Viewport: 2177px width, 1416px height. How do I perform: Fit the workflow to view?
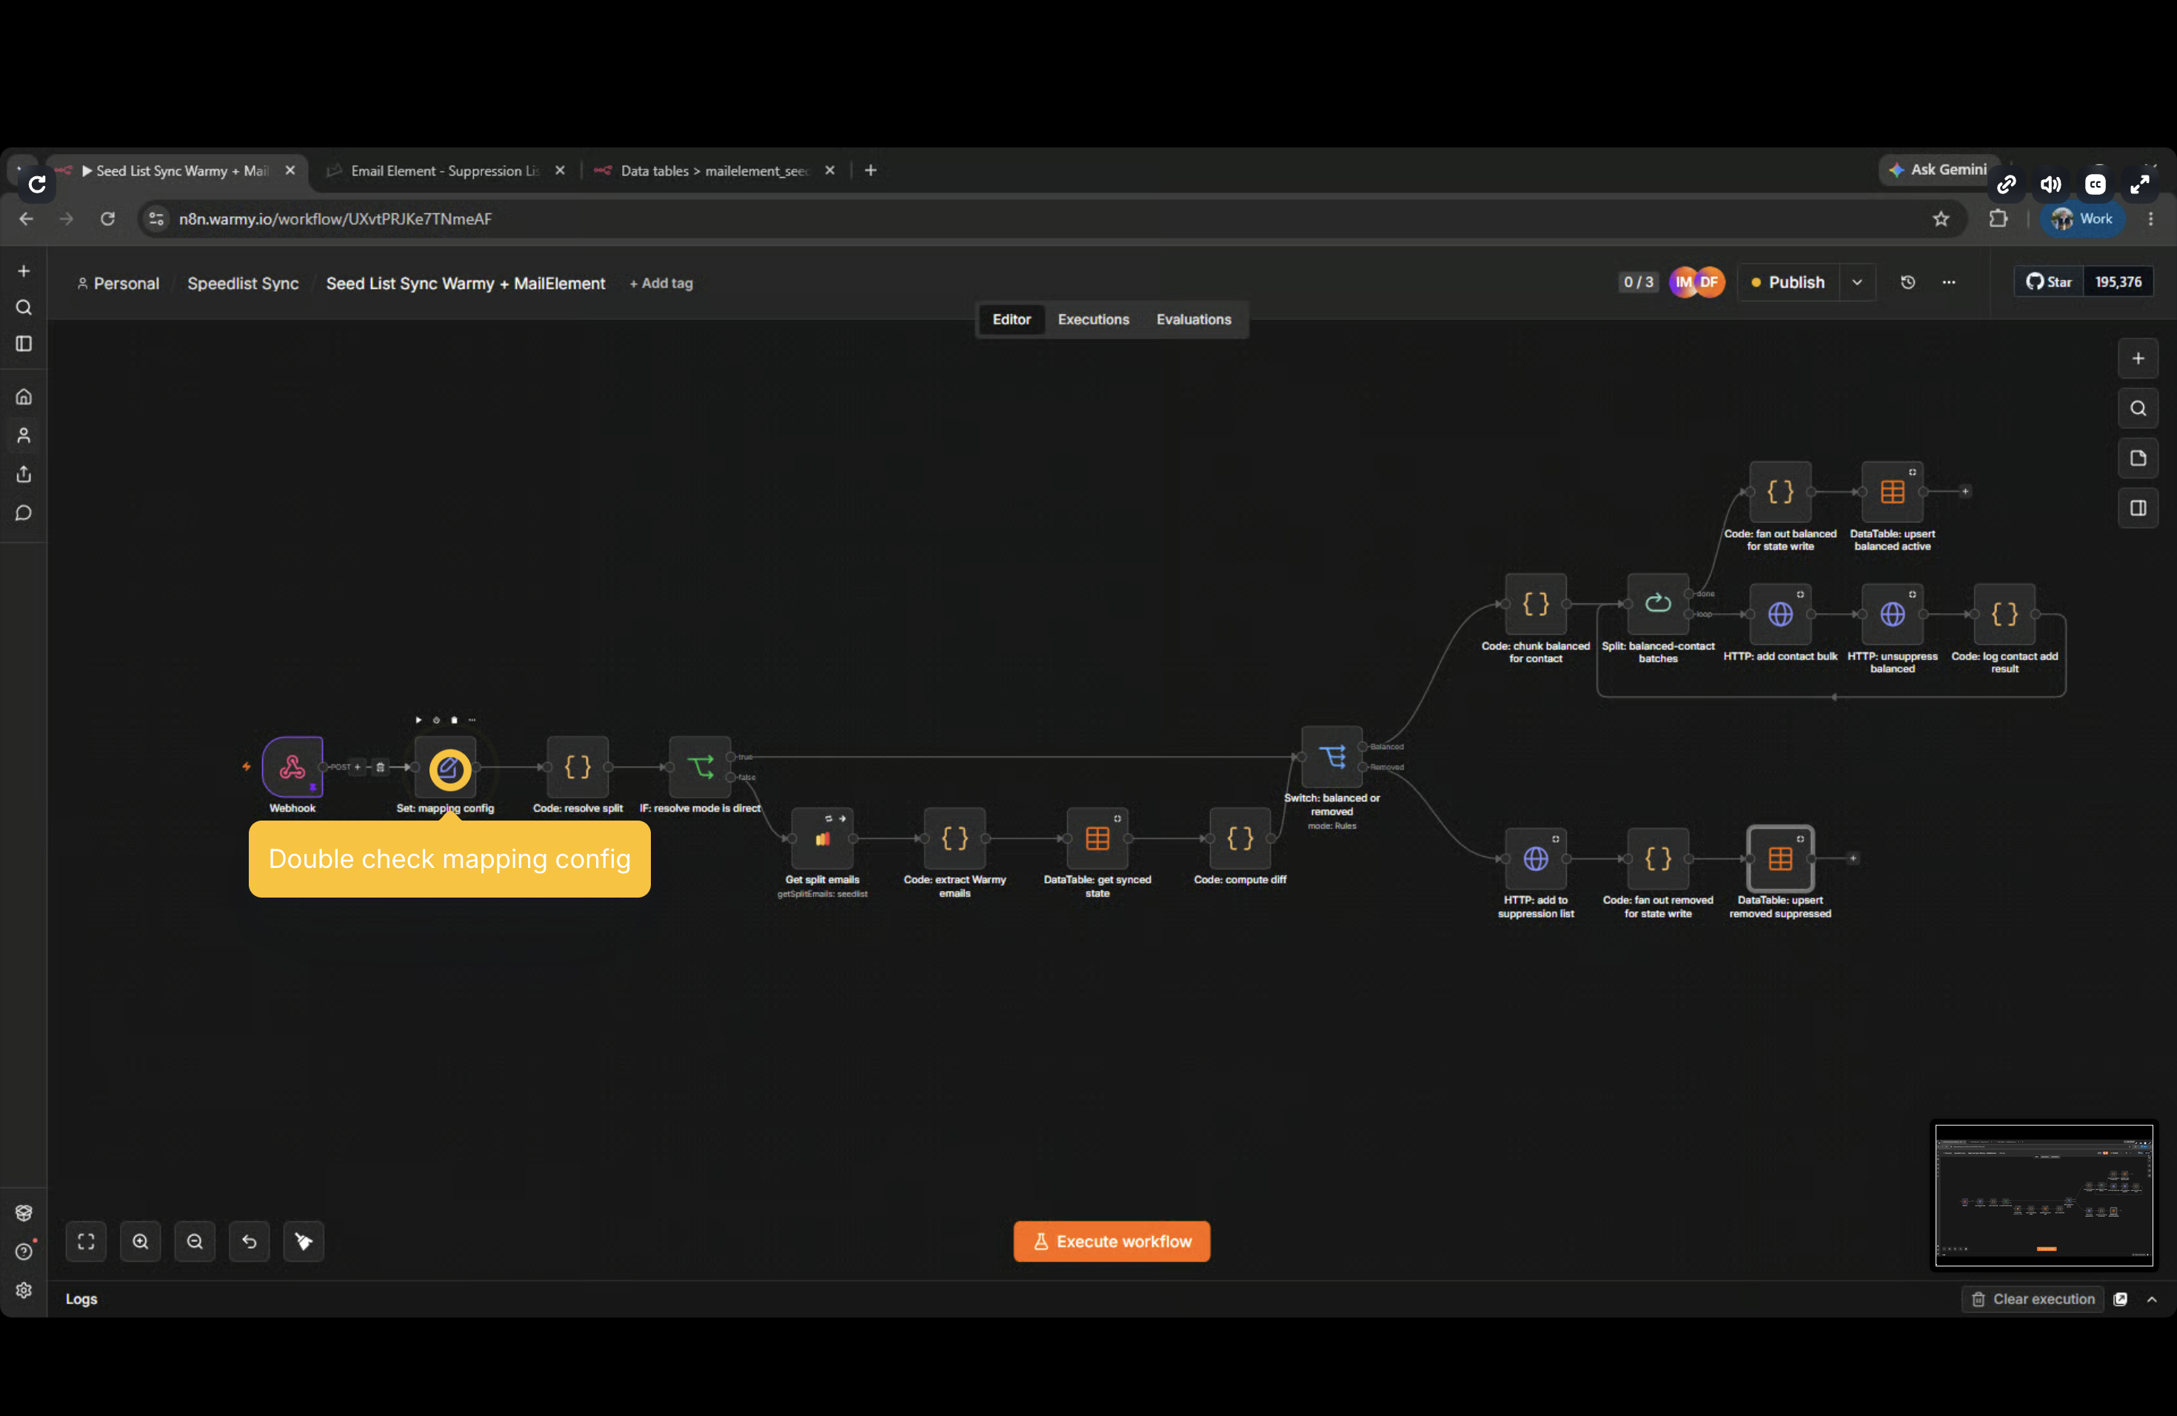pyautogui.click(x=86, y=1241)
